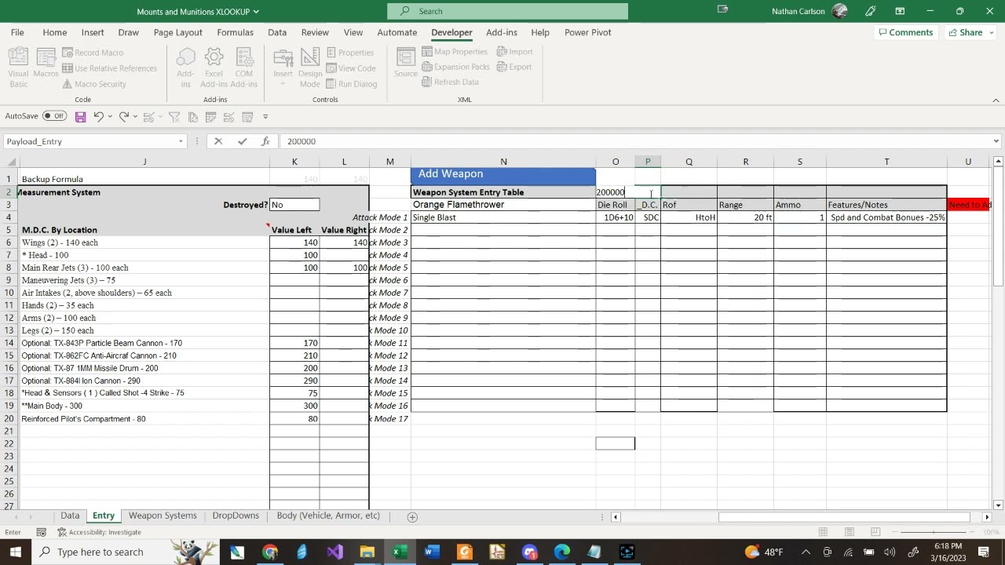This screenshot has height=565, width=1005.
Task: Open the Comments pane
Action: 905,32
